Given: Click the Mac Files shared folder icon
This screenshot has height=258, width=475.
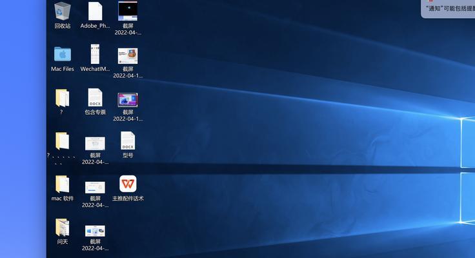Looking at the screenshot, I should point(63,54).
